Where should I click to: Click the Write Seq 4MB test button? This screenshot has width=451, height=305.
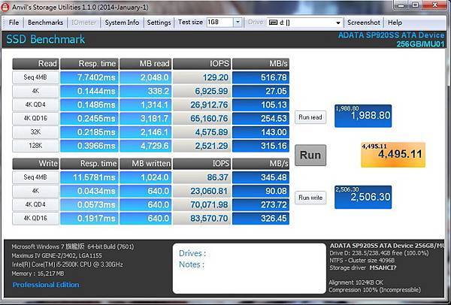pyautogui.click(x=35, y=177)
